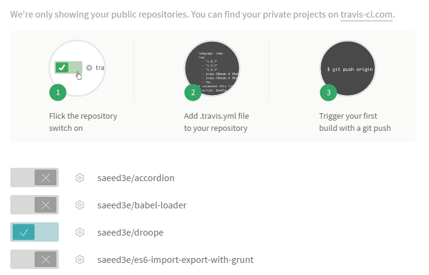Enable the saeed3e/accordion repository switch
The width and height of the screenshot is (429, 275).
pos(35,178)
